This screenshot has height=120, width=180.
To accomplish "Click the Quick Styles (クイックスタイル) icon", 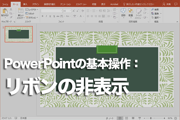I will tap(139, 11).
